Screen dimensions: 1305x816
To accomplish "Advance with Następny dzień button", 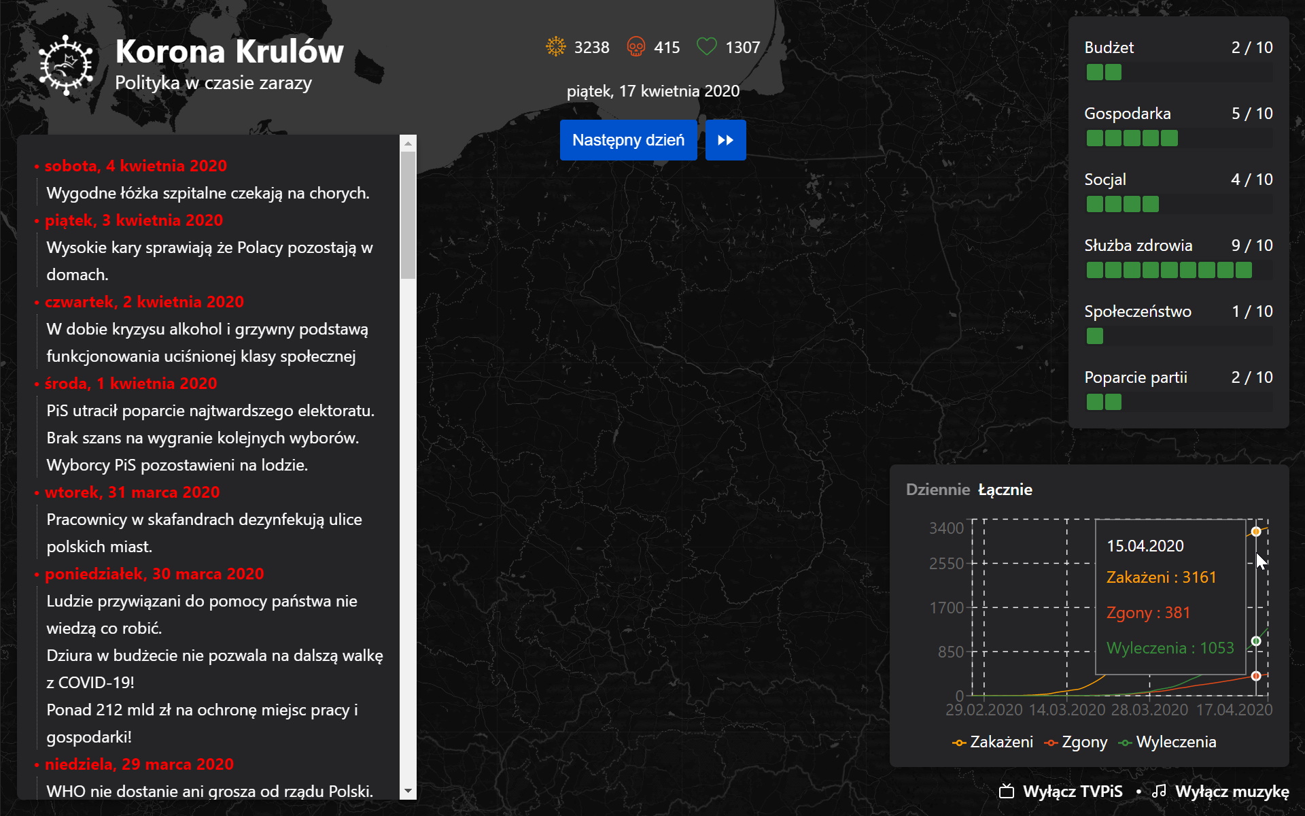I will (x=628, y=140).
